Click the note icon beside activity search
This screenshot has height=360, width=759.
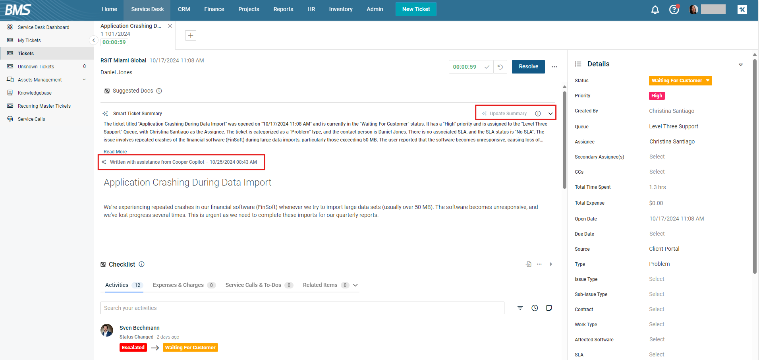click(549, 308)
